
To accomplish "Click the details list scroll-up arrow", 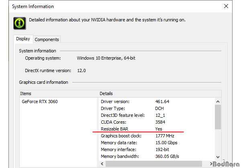I will (218, 102).
